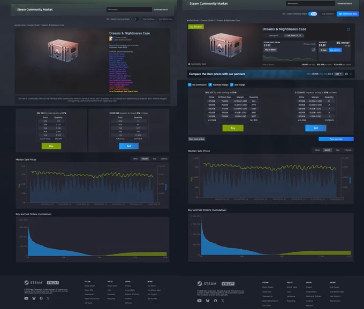364x309 pixels.
Task: Turn on SIH toggle on left page
Action: [134, 19]
